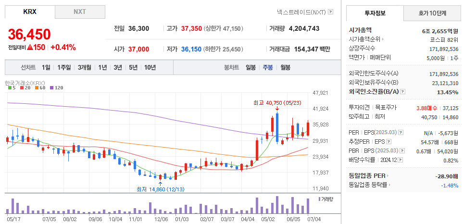
Task: Click the purple 120-period moving average swatch
Action: pyautogui.click(x=51, y=87)
